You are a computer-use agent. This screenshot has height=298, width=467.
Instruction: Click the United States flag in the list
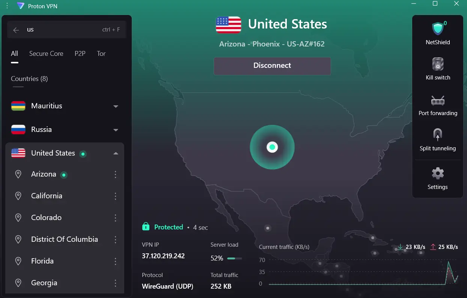click(x=18, y=153)
